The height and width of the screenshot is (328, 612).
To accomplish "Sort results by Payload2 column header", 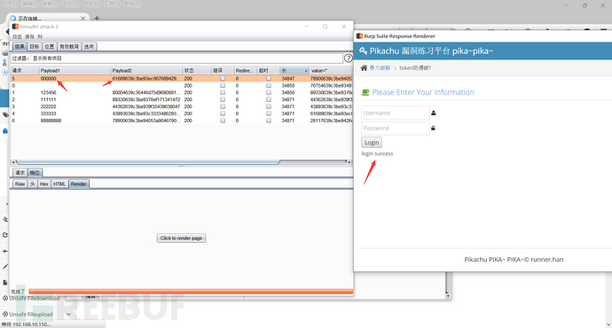I will pyautogui.click(x=146, y=71).
